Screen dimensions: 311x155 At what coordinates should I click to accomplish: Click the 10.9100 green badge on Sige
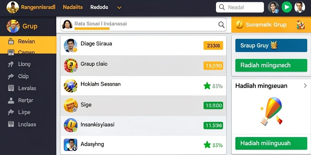tap(213, 105)
